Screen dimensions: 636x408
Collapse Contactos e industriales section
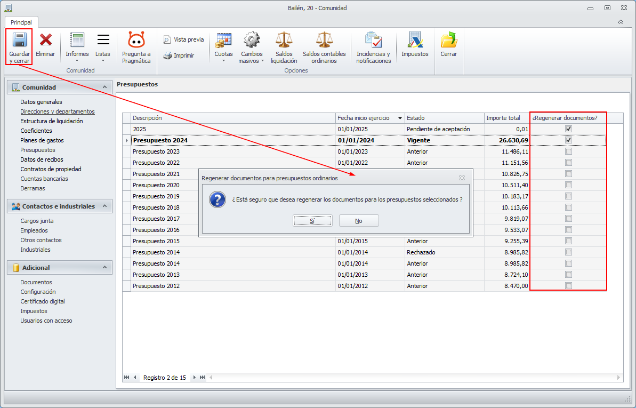pos(104,206)
